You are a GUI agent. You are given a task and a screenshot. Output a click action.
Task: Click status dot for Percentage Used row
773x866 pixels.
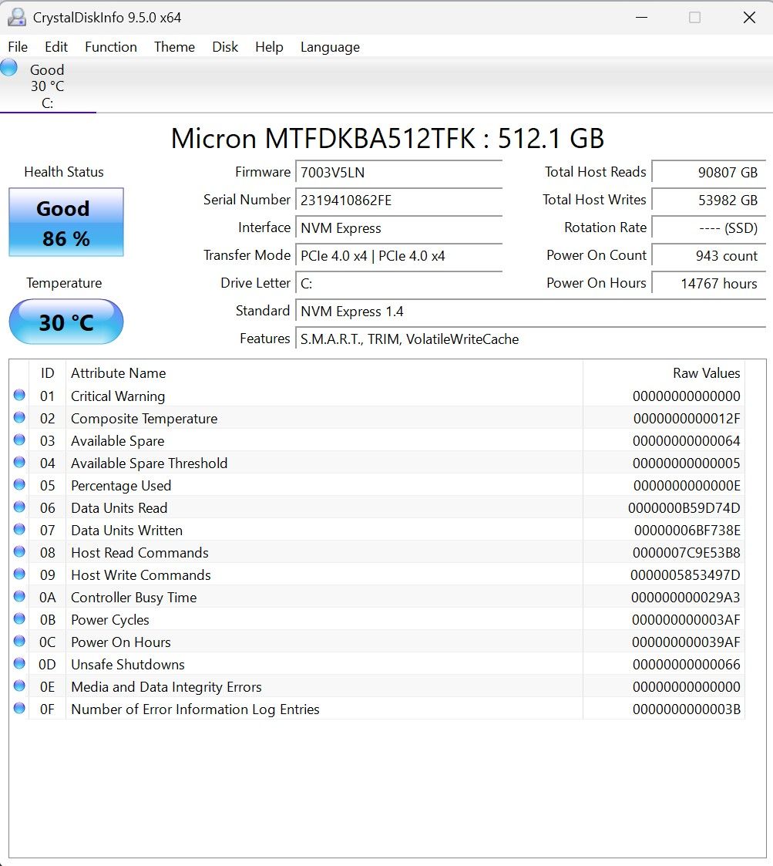coord(19,485)
